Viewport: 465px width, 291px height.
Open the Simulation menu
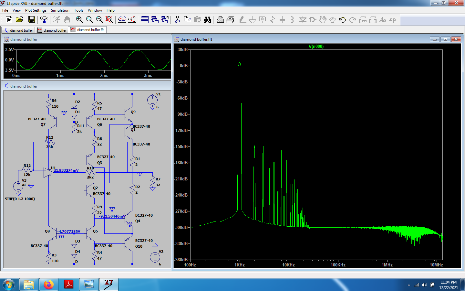coord(60,10)
